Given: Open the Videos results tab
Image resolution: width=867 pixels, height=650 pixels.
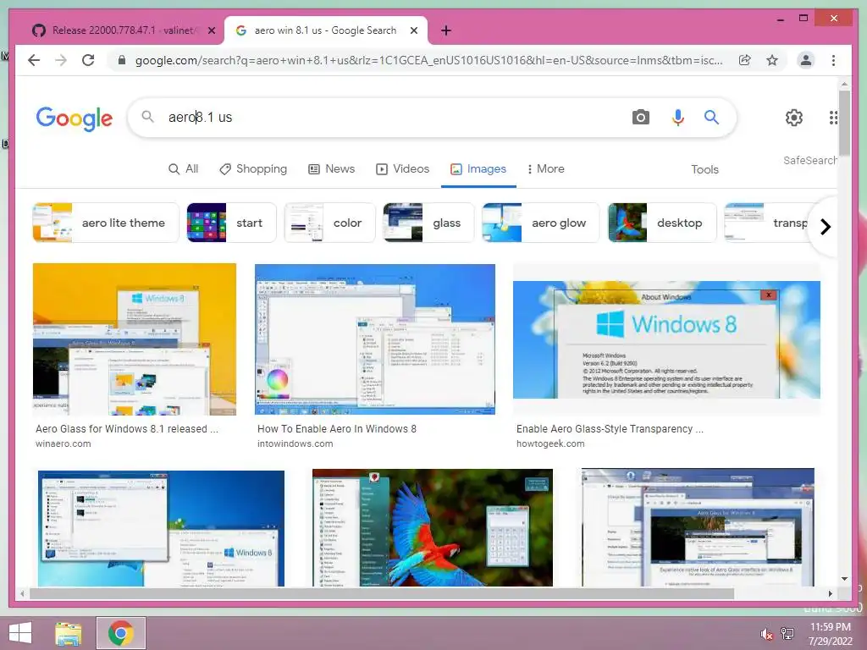Looking at the screenshot, I should coord(402,169).
